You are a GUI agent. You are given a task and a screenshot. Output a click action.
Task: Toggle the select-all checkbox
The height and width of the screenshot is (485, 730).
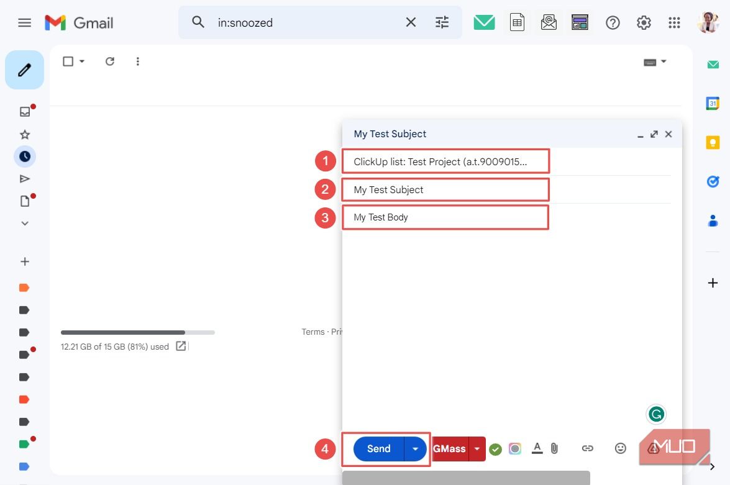tap(68, 61)
